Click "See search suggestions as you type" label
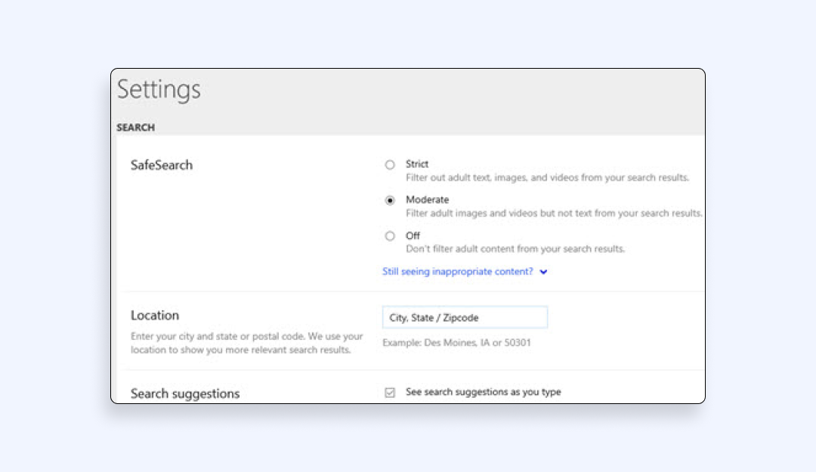This screenshot has height=472, width=816. pyautogui.click(x=483, y=392)
